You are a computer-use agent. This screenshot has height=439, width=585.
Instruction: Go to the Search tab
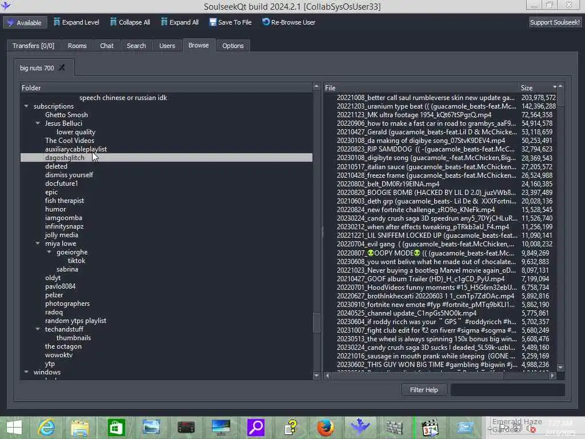point(136,46)
